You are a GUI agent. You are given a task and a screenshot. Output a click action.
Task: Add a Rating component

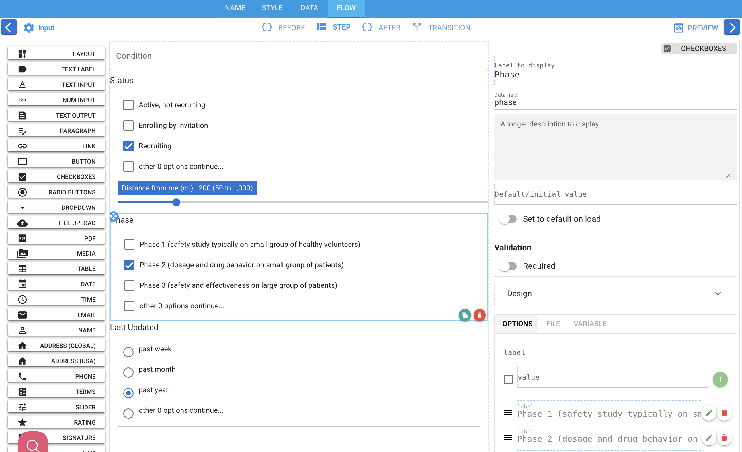pos(56,422)
